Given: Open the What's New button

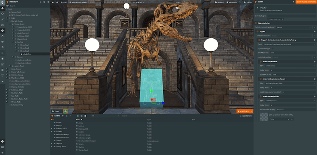Looking at the screenshot, I should 245,111.
